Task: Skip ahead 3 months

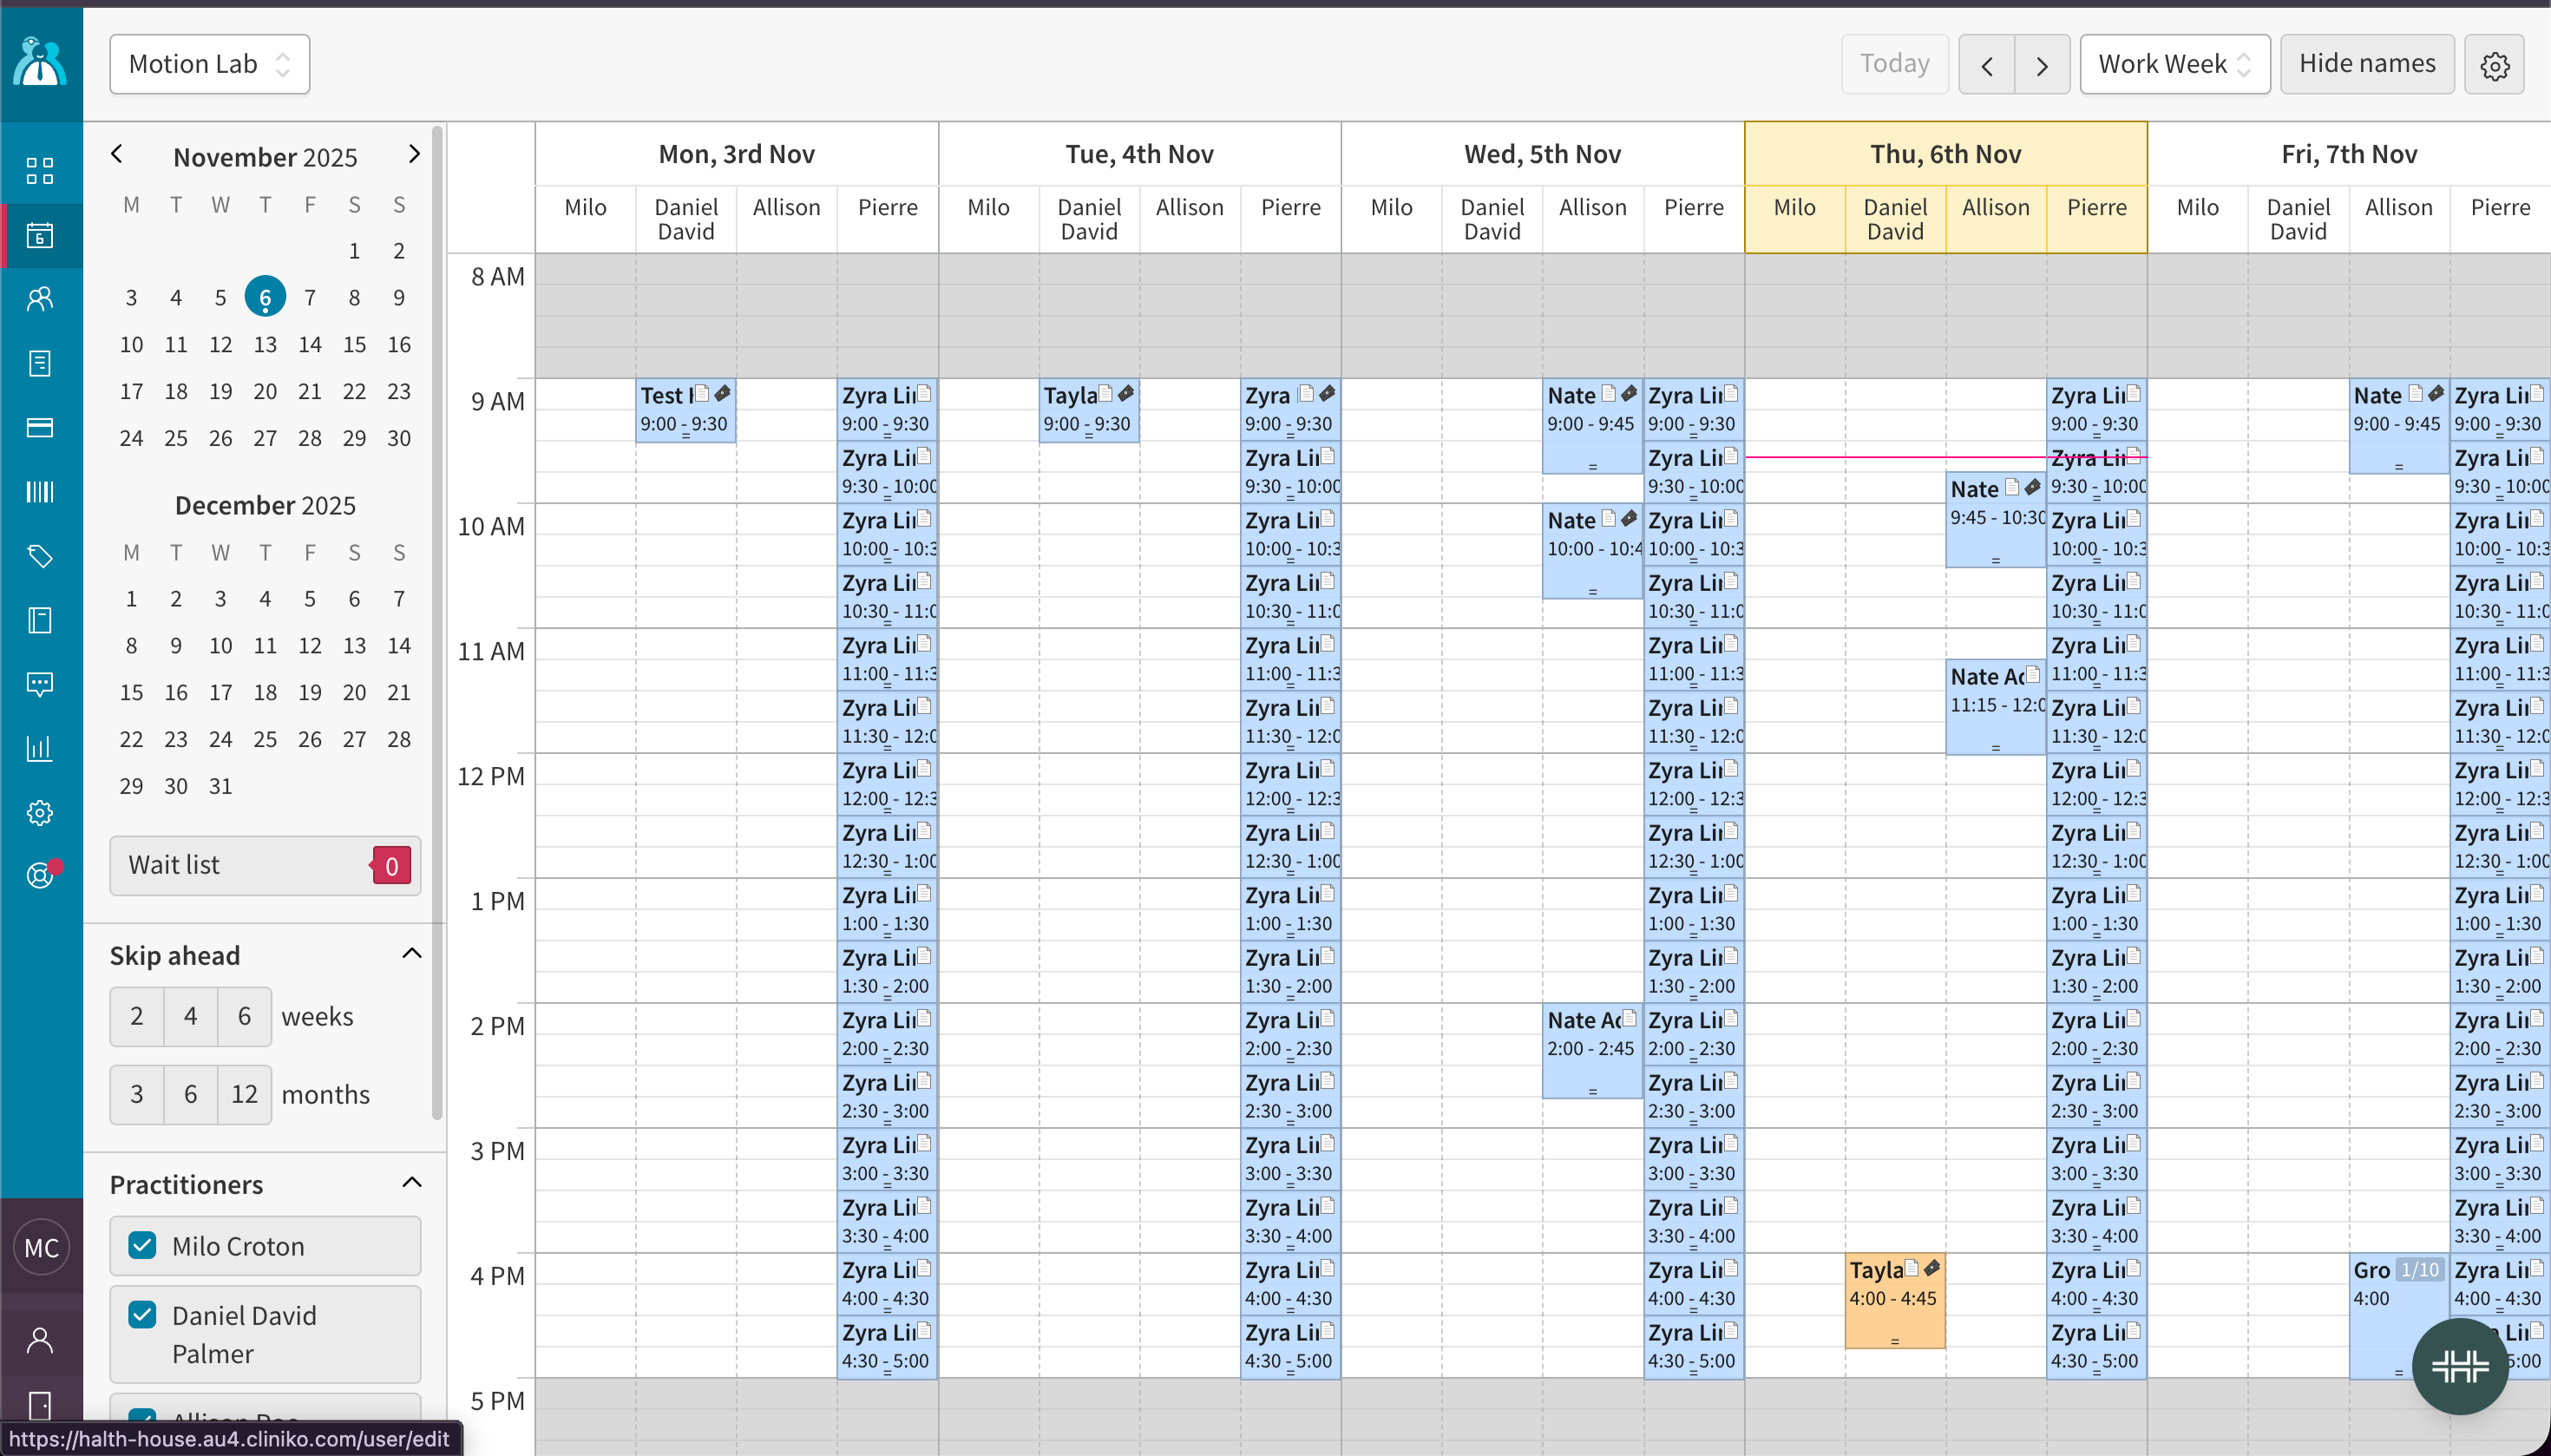Action: coord(137,1094)
